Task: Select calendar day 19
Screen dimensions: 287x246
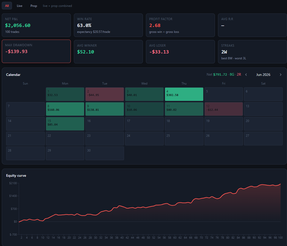Action: [x=224, y=124]
